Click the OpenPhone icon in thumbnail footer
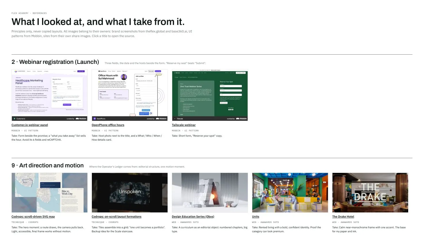 [x=94, y=119]
